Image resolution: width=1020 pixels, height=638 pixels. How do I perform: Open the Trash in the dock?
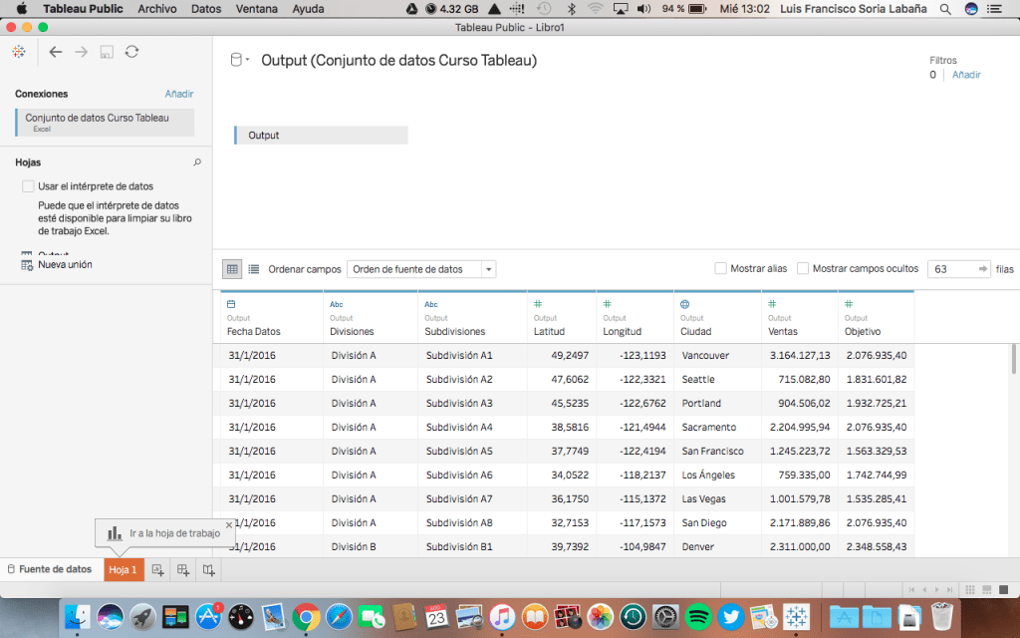(x=941, y=616)
